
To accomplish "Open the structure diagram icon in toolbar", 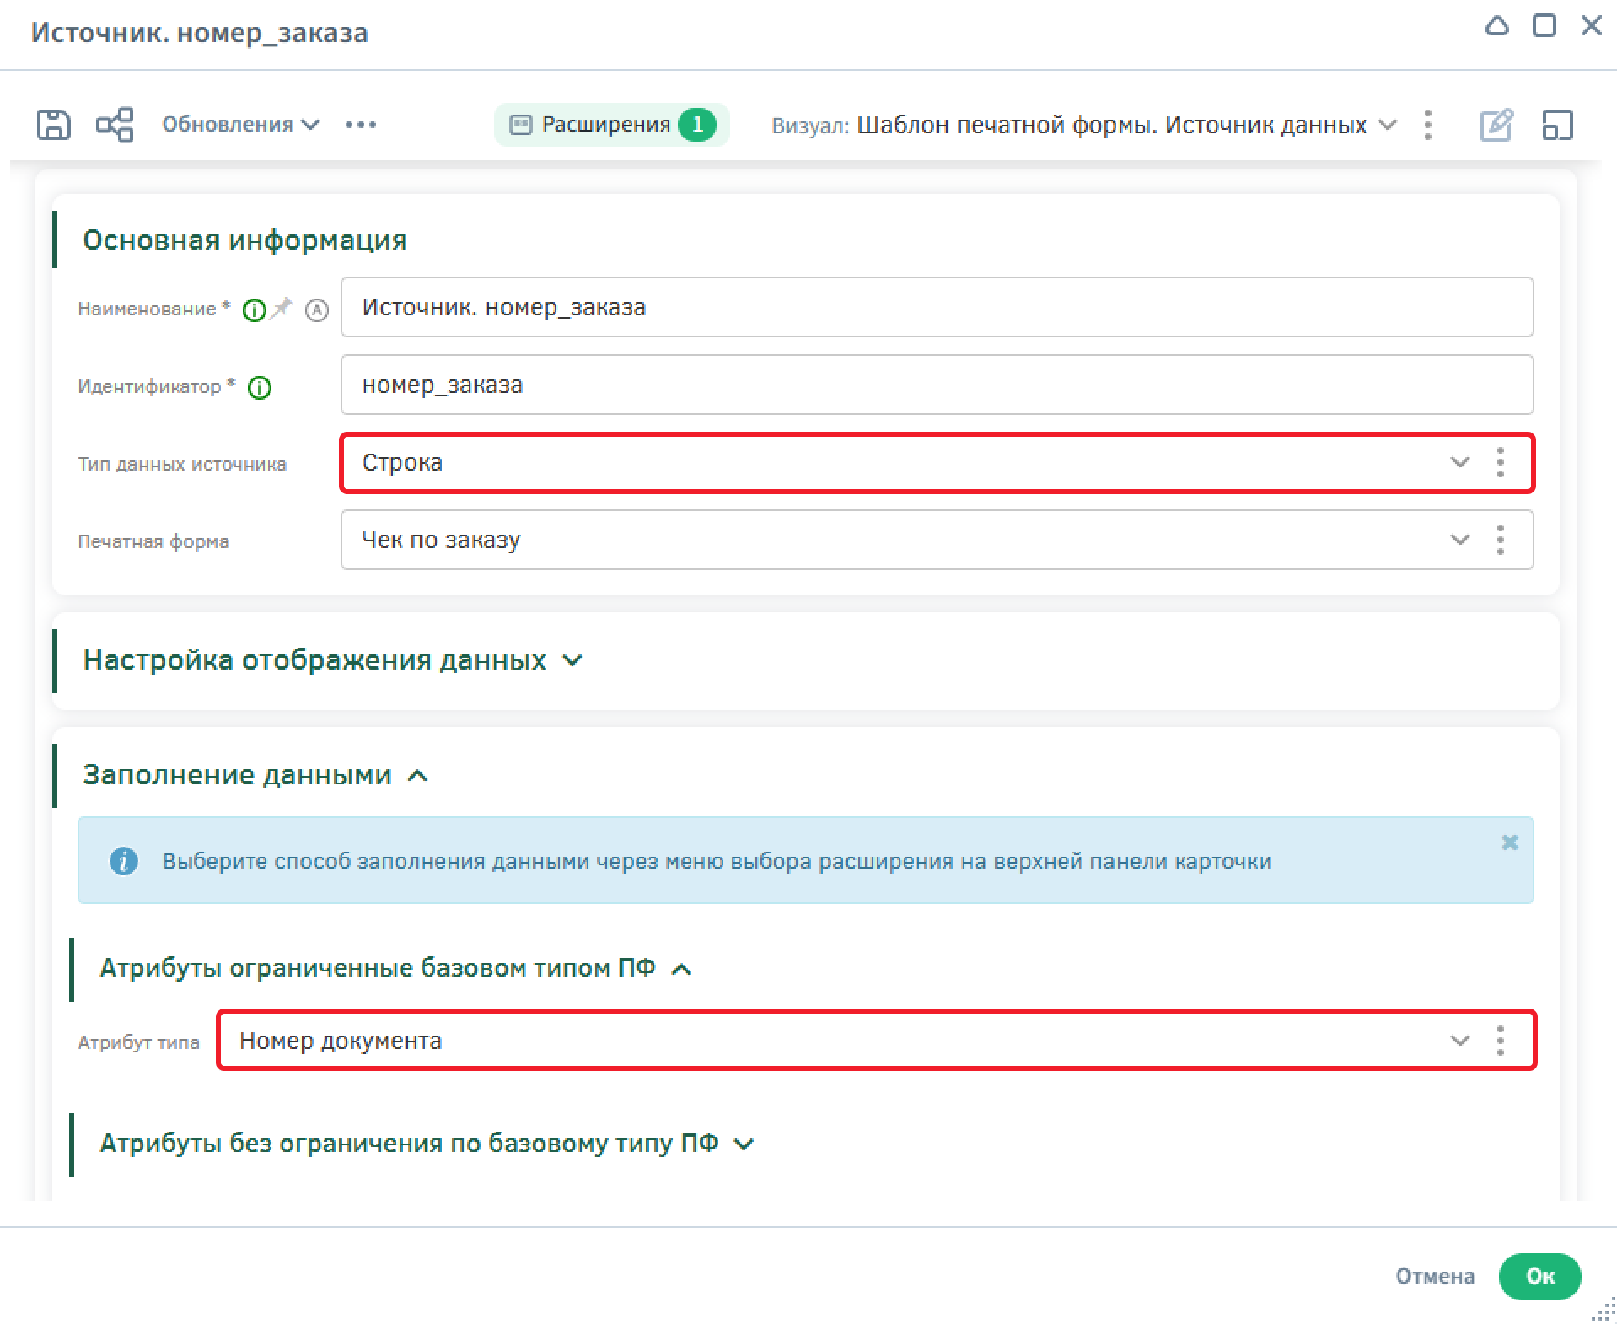I will (x=115, y=125).
